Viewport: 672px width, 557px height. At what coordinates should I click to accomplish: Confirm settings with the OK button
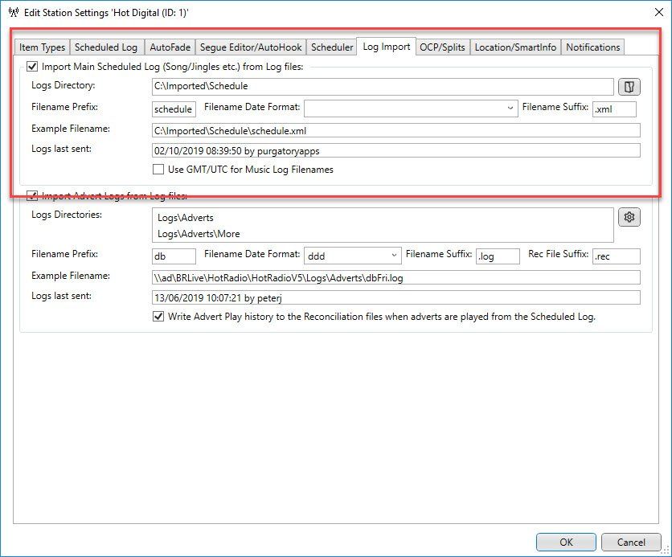566,542
